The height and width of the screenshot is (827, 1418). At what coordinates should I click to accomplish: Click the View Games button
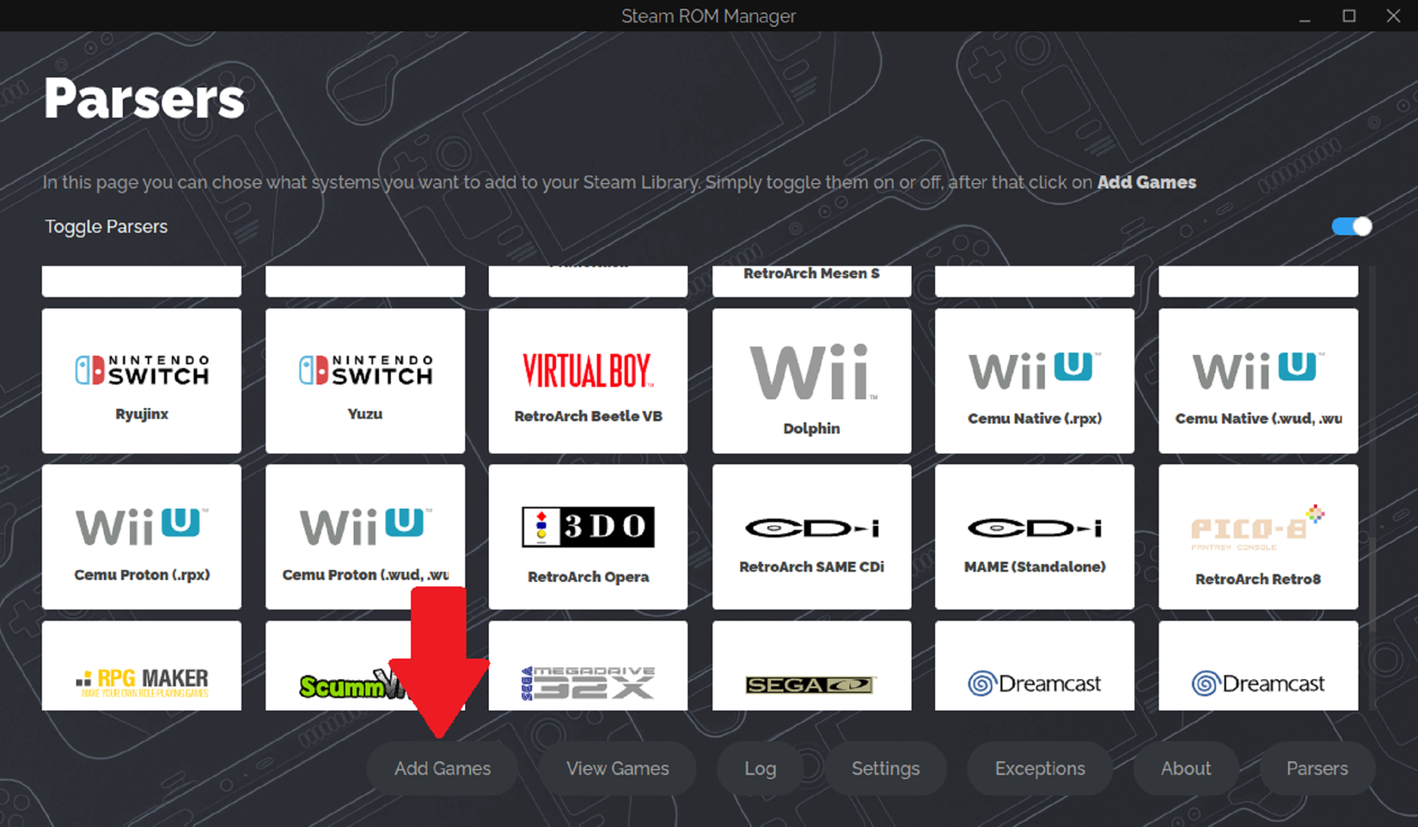click(x=617, y=768)
